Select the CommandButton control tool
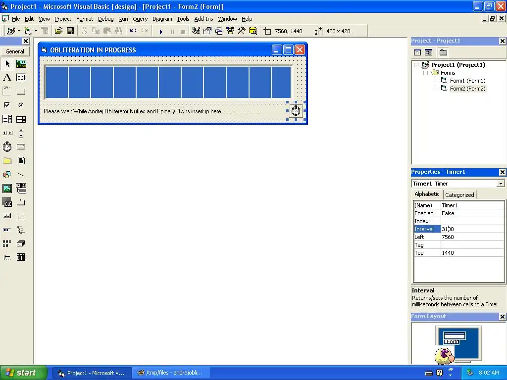 (x=21, y=92)
